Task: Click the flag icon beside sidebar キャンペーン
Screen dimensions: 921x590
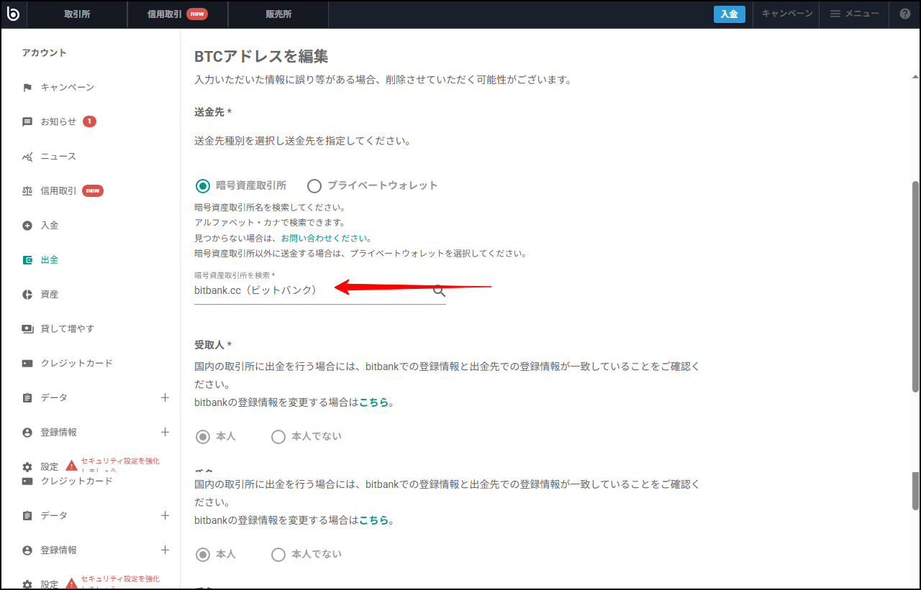Action: coord(27,88)
